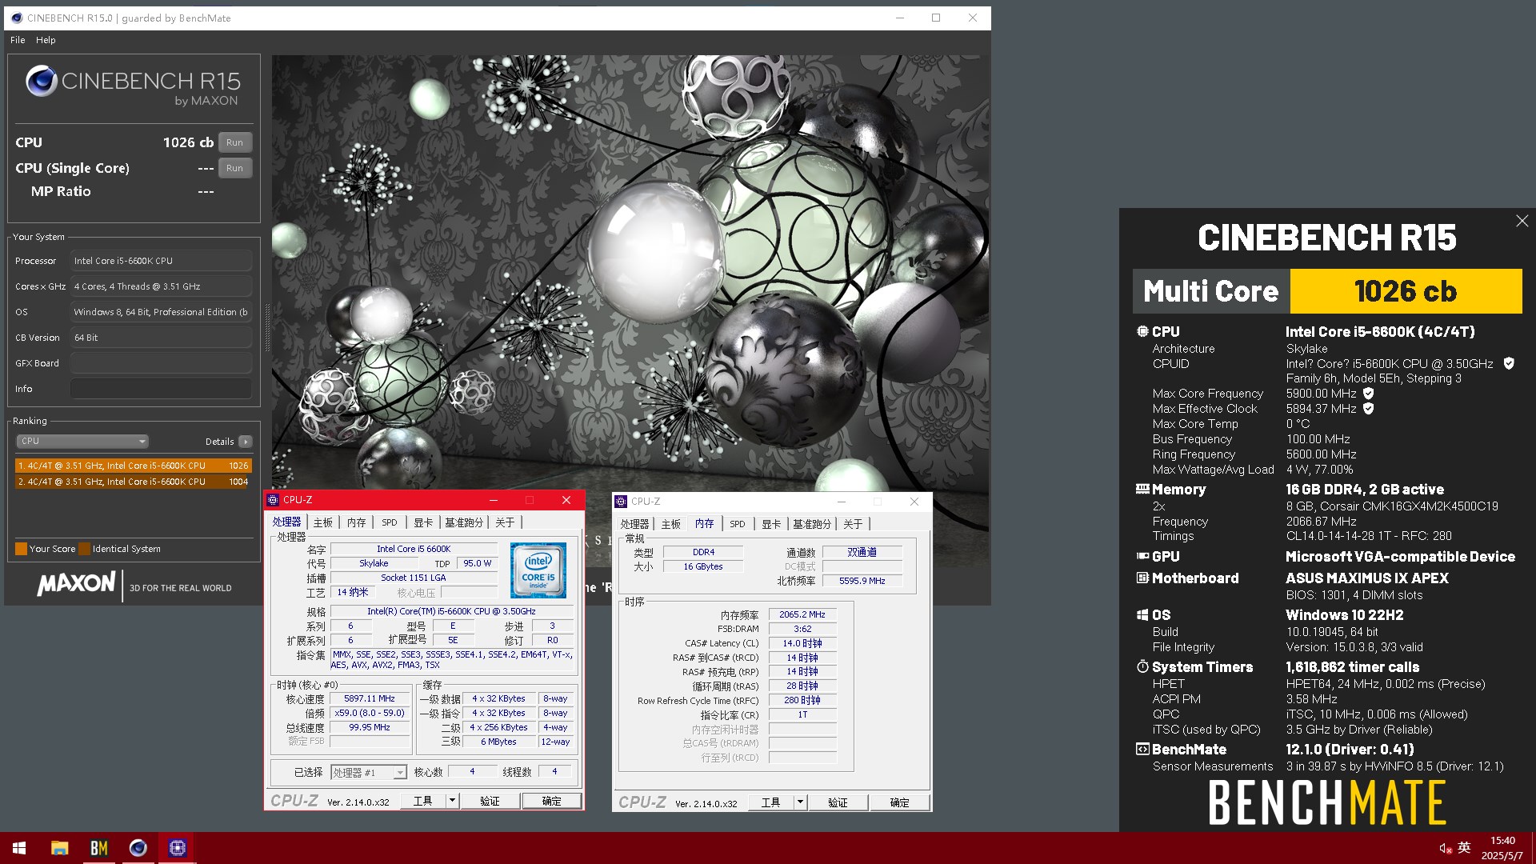Select first ranking entry scoring 1026
Screen dimensions: 1536x864
pos(134,466)
